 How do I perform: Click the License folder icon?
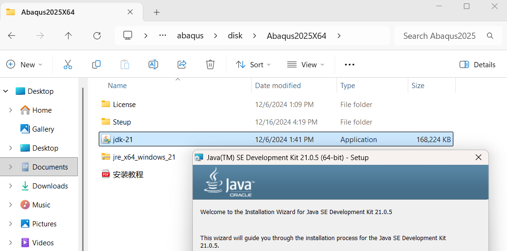coord(106,104)
